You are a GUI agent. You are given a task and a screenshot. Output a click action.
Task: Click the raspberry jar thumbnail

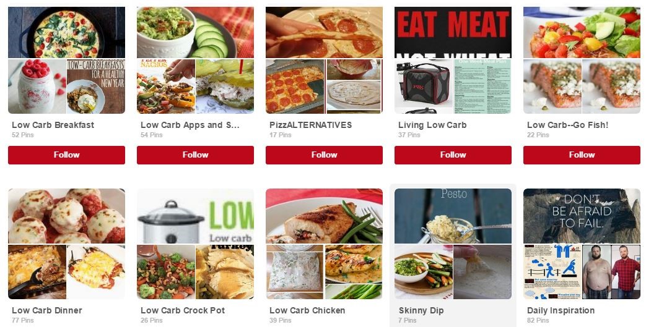(x=37, y=87)
